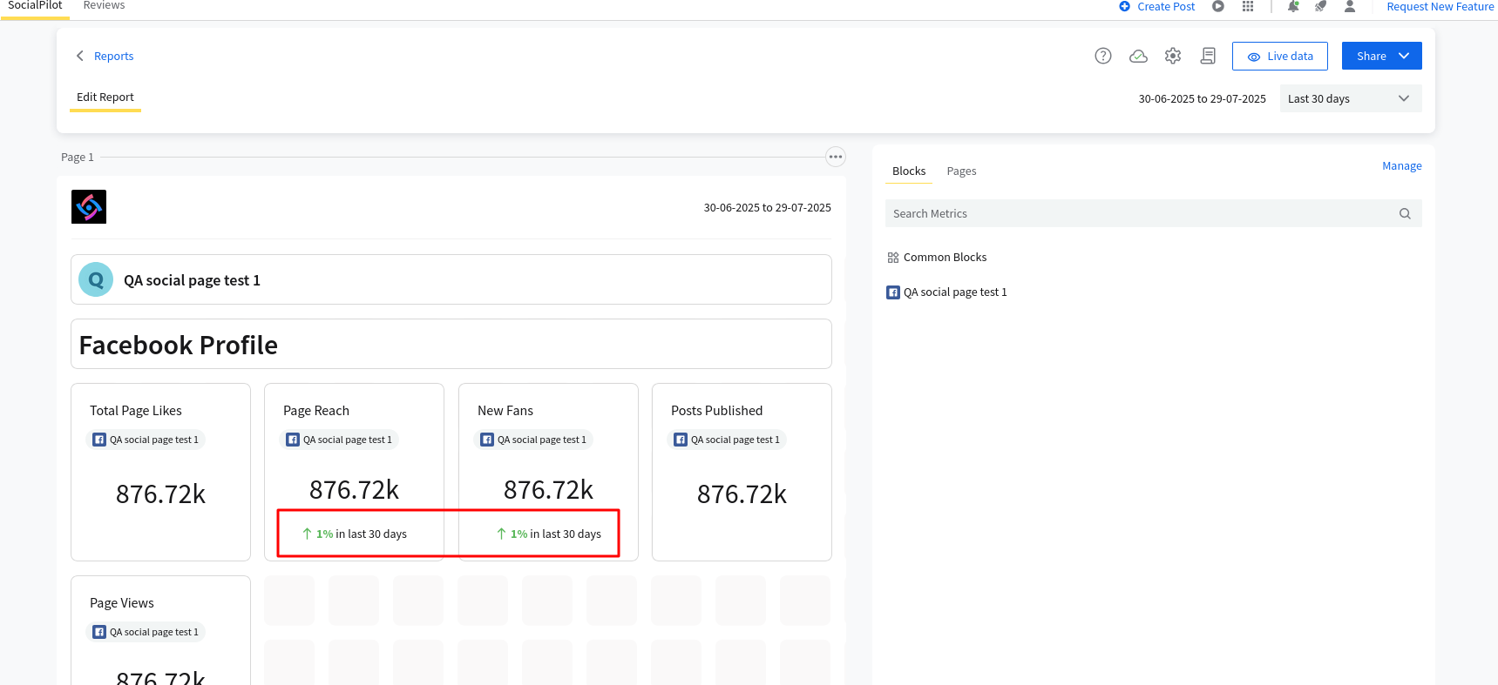Select the Facebook Profile heading block
The width and height of the screenshot is (1498, 685).
[451, 345]
